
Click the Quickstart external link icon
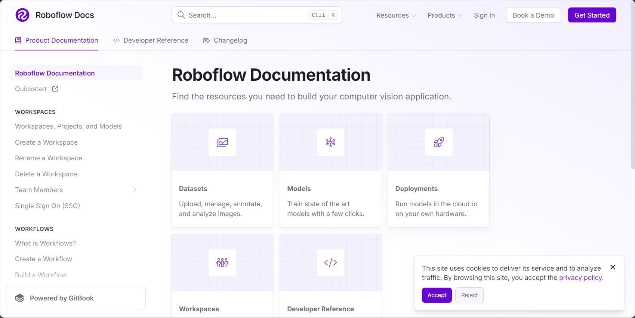(x=55, y=89)
